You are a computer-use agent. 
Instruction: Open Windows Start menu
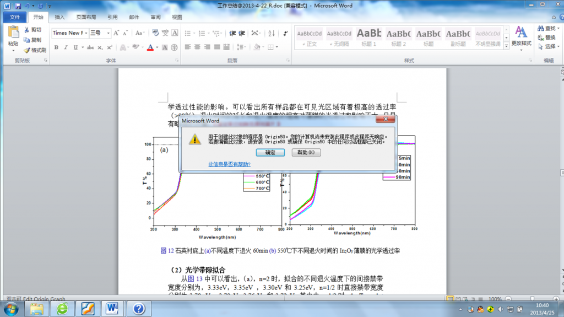[x=11, y=309]
